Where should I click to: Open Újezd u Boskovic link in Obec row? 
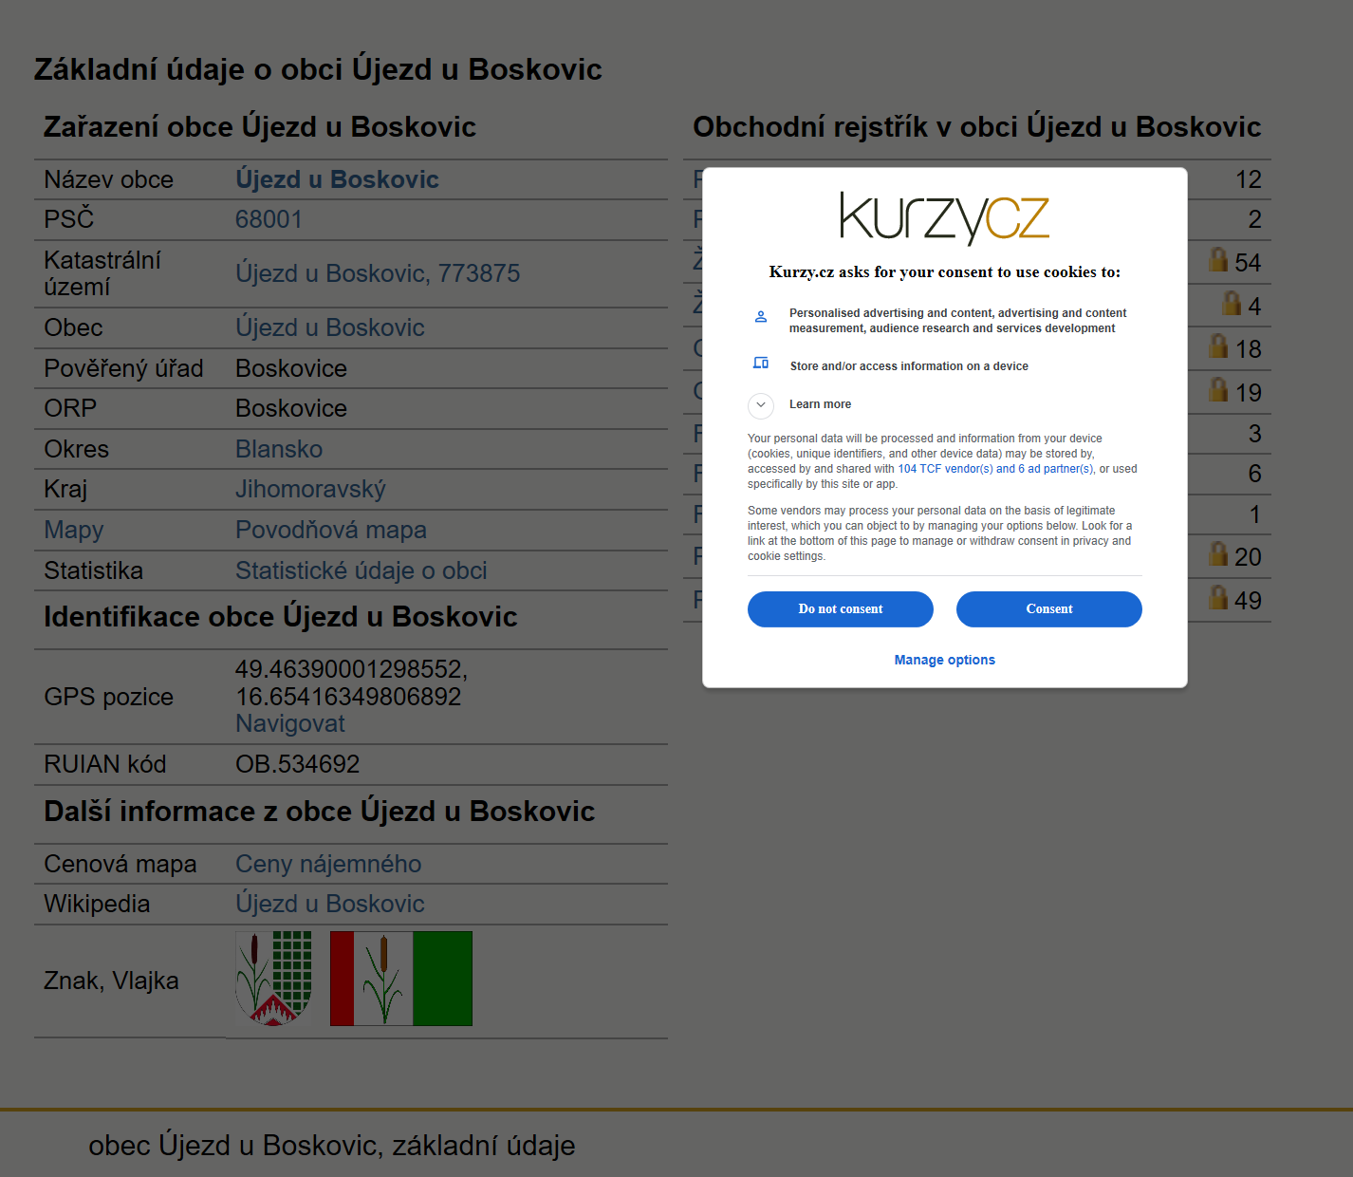pyautogui.click(x=329, y=327)
